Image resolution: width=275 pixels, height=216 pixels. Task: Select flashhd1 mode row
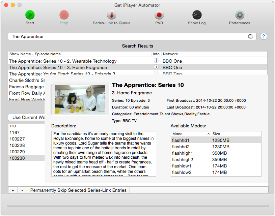216,140
